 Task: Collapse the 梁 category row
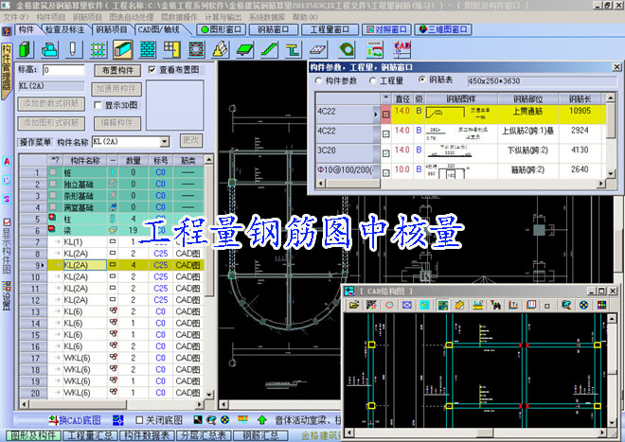[54, 230]
